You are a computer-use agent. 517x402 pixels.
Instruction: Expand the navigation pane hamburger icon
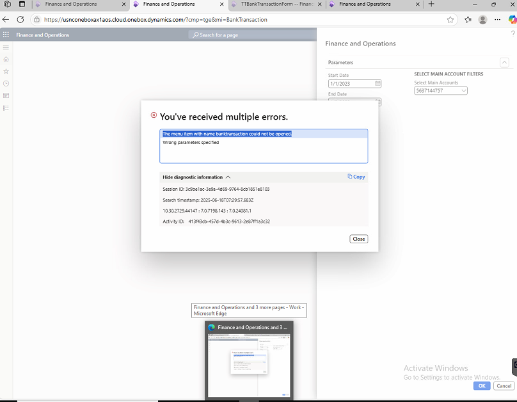pyautogui.click(x=6, y=47)
